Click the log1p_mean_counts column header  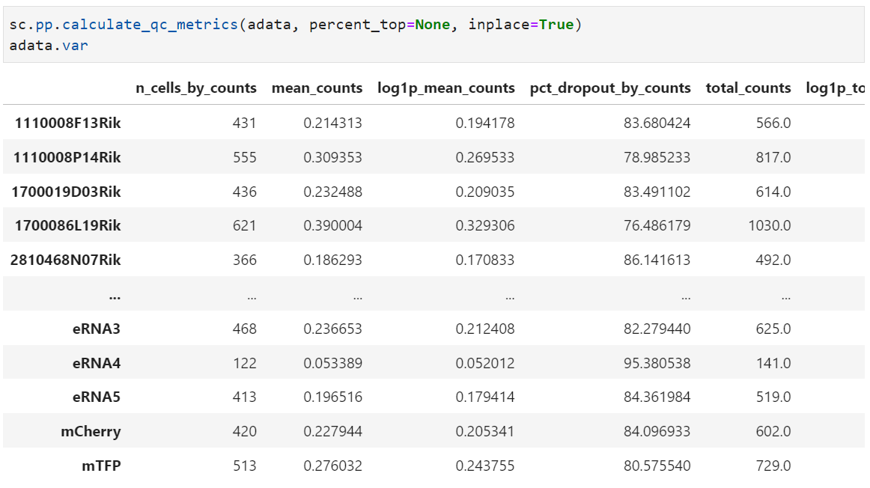point(445,88)
